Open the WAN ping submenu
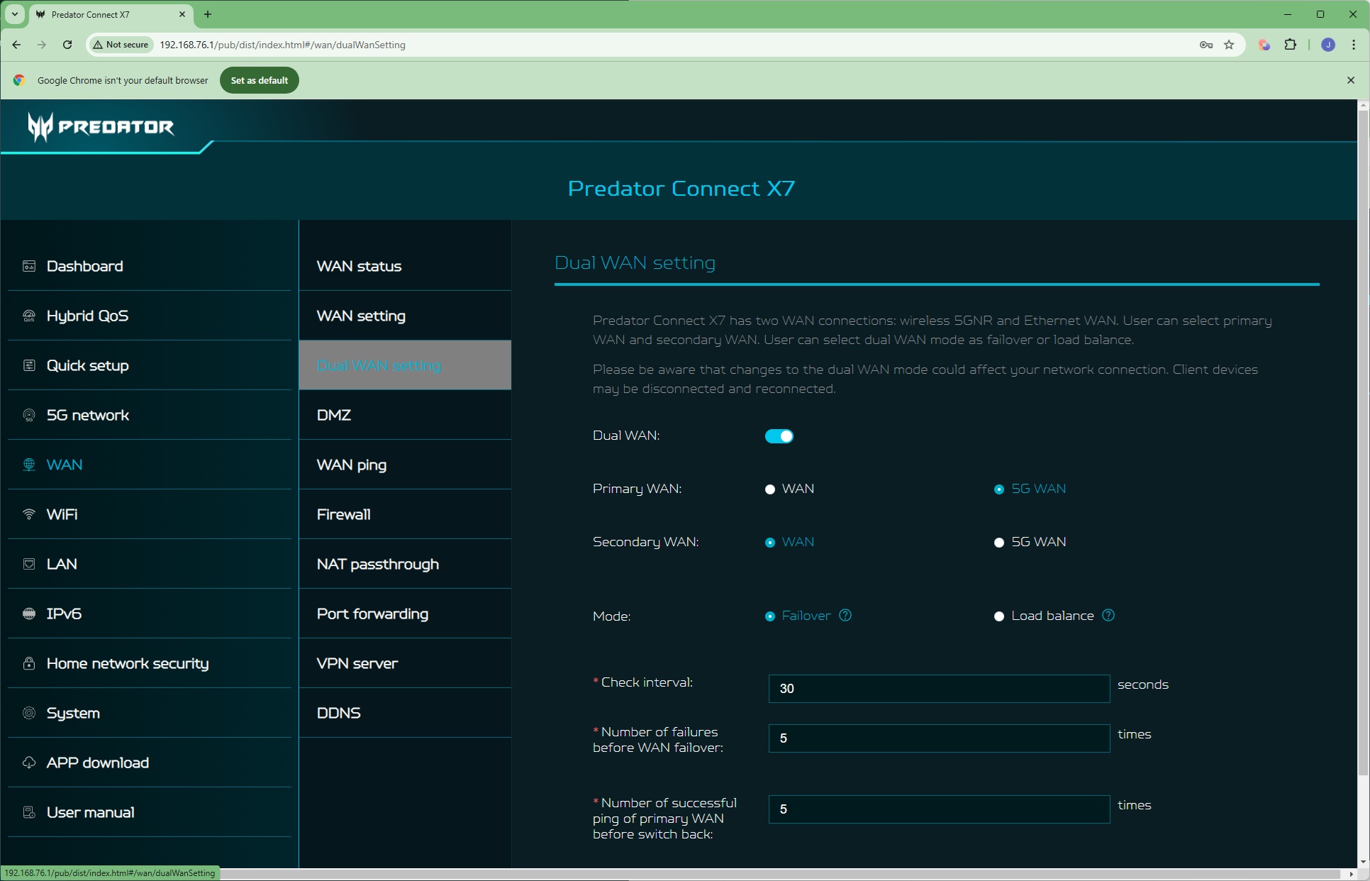 pyautogui.click(x=352, y=465)
